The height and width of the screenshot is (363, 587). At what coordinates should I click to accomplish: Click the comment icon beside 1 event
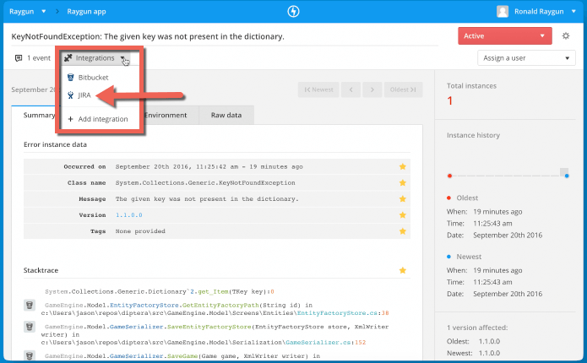(x=19, y=58)
